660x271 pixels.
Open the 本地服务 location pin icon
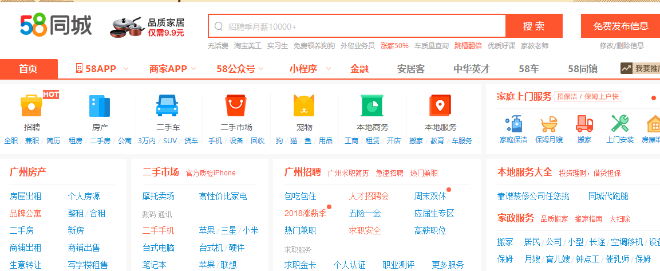[440, 105]
